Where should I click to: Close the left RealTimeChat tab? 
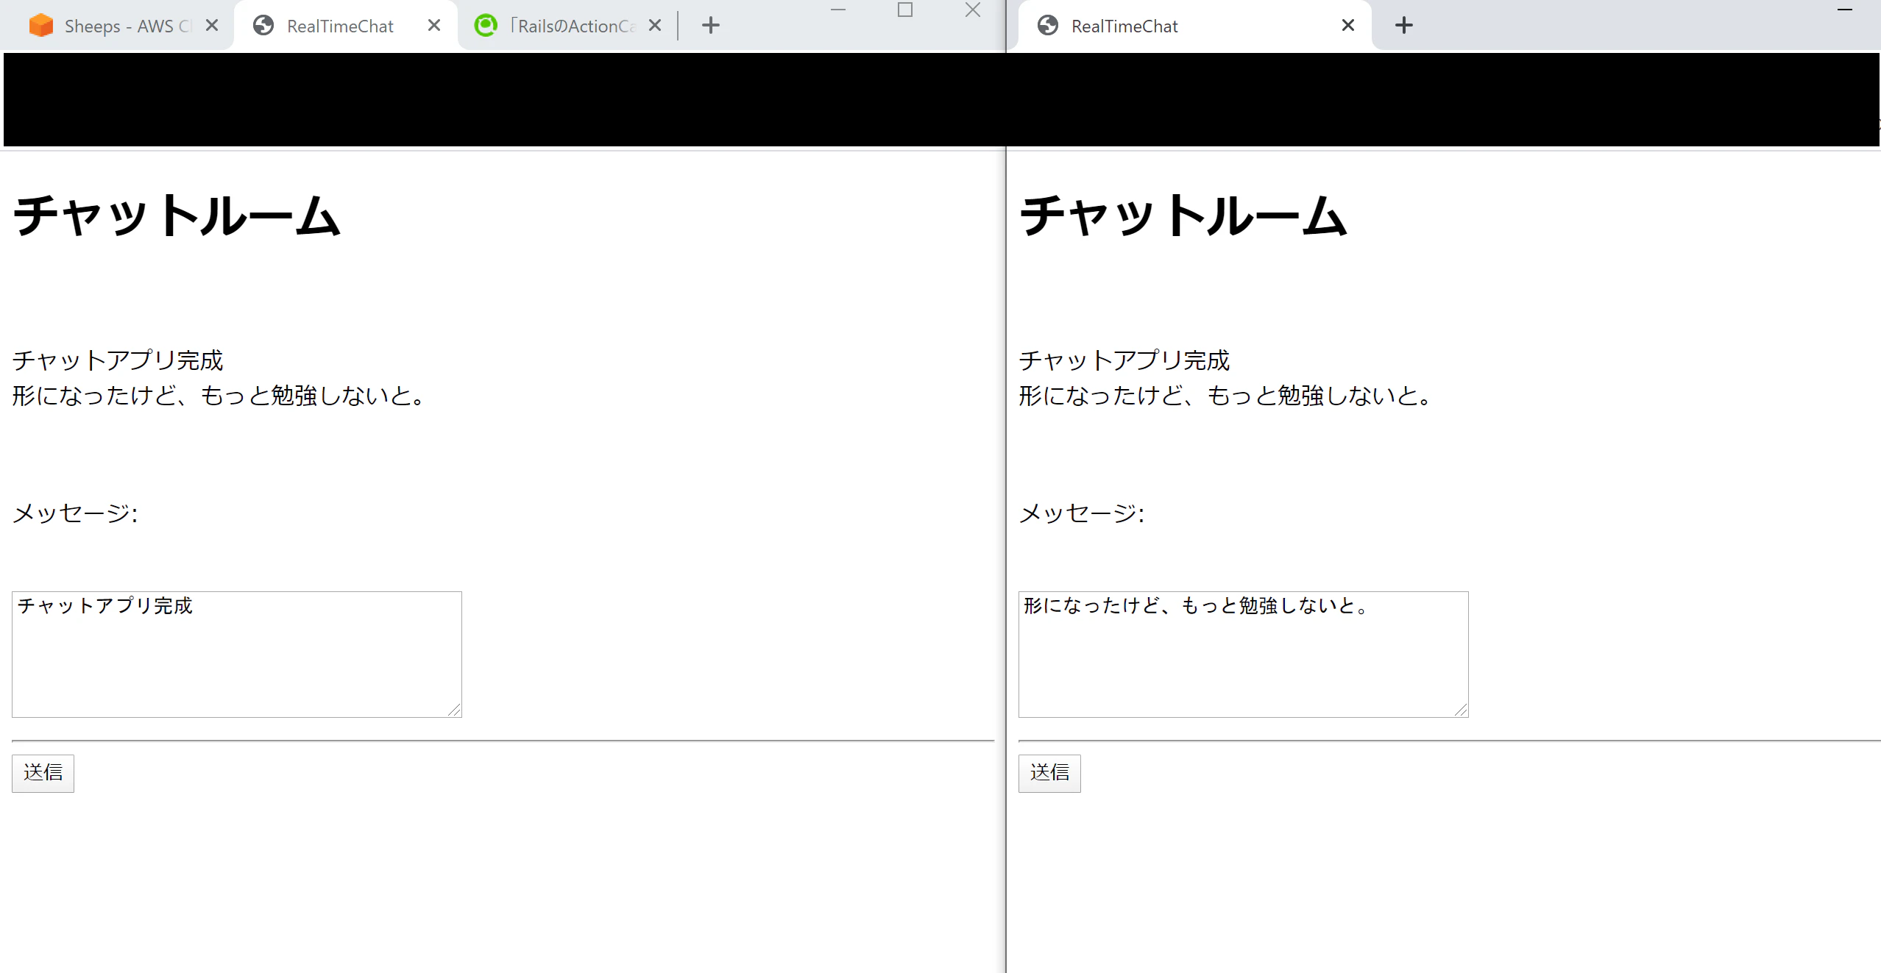(x=434, y=26)
